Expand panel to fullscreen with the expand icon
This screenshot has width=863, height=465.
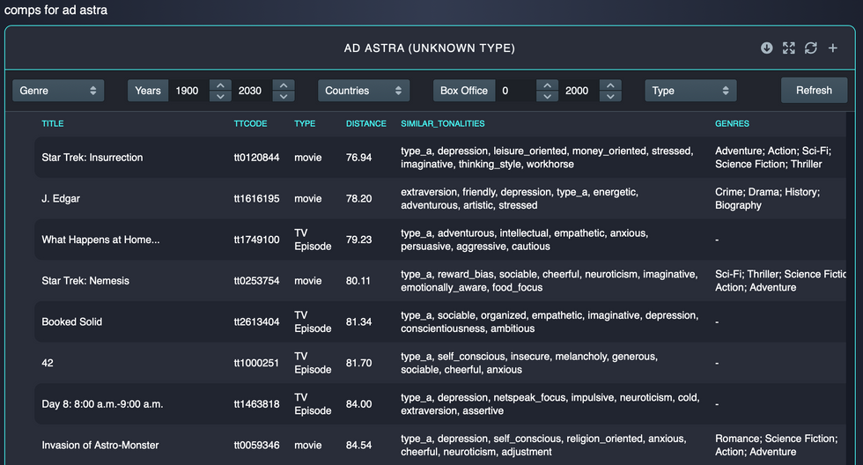point(789,48)
